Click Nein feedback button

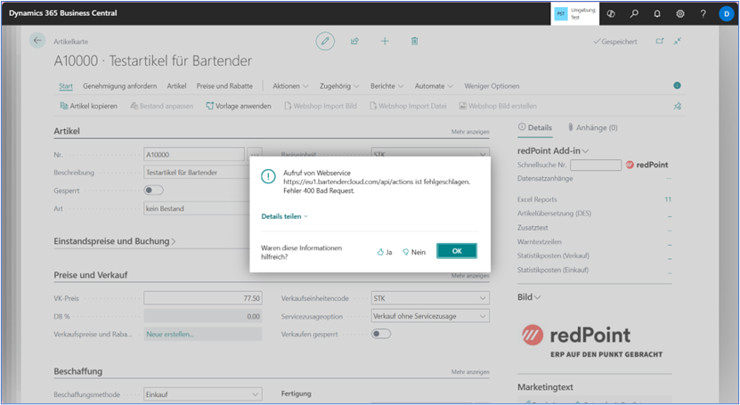414,252
